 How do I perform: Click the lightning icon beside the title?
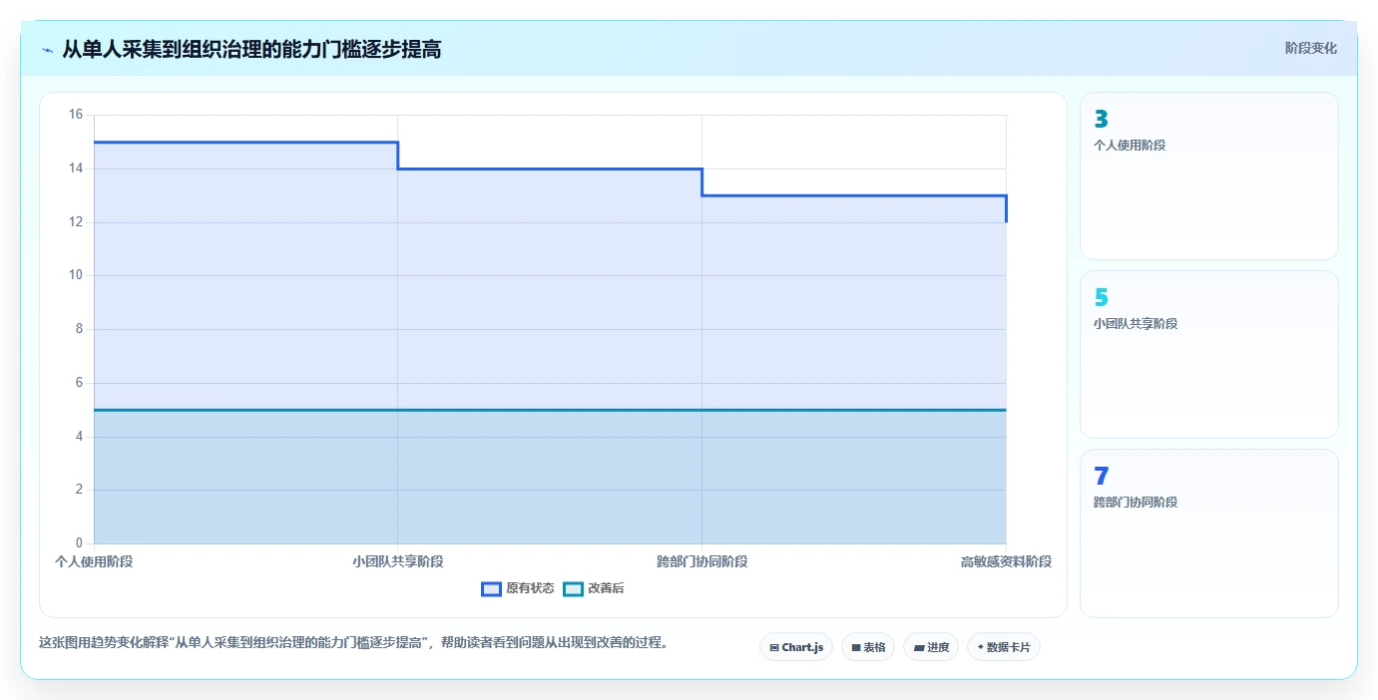pos(47,49)
